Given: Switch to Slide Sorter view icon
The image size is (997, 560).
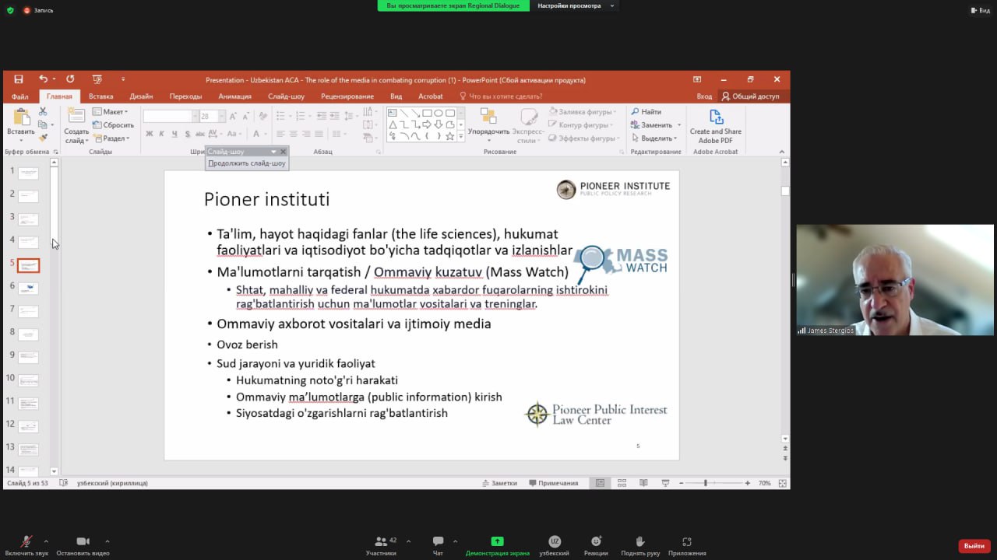Looking at the screenshot, I should click(x=622, y=483).
